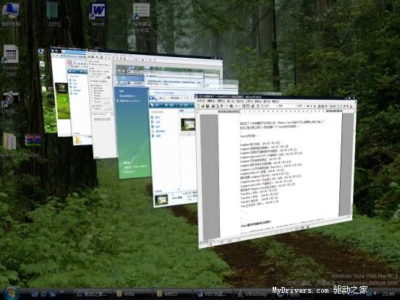
Task: Activate the UltraSnap taskbar button
Action: pos(253,294)
